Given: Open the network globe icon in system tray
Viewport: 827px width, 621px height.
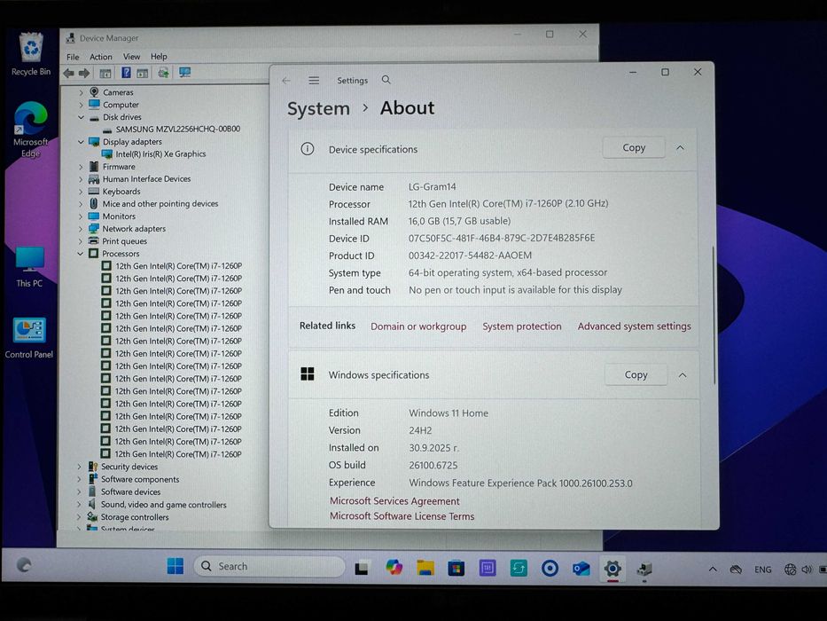Looking at the screenshot, I should [790, 570].
